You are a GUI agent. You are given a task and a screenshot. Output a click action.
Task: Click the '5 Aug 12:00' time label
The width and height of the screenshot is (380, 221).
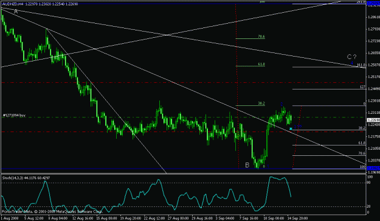pos(33,219)
